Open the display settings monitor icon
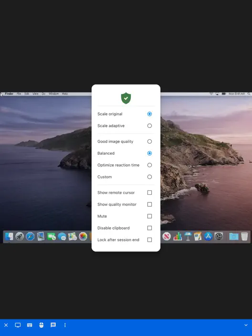This screenshot has height=336, width=252. 18,325
